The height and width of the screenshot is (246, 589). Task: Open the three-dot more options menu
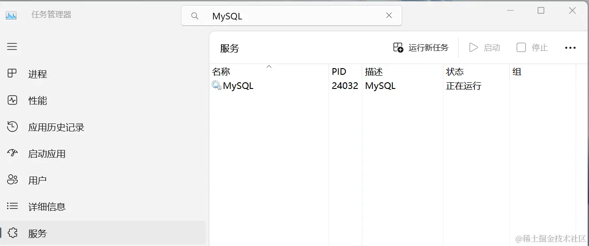tap(570, 48)
